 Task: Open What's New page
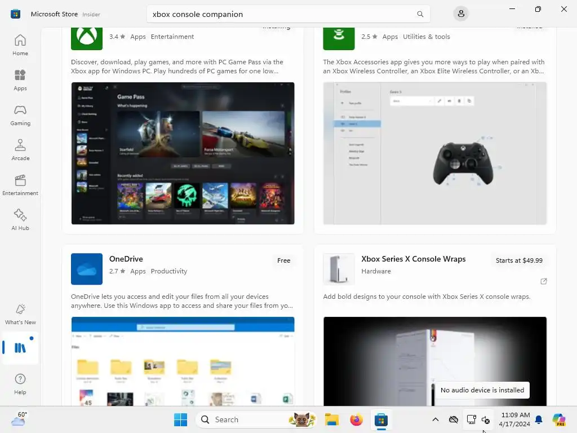(20, 314)
